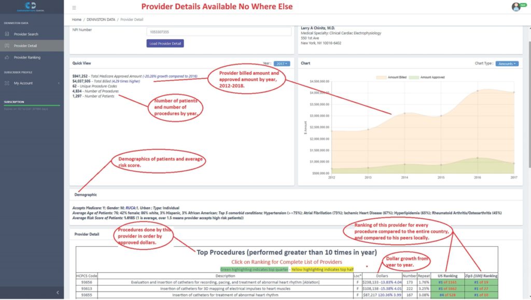This screenshot has width=531, height=300.
Task: Select the Provider Search icon in sidebar
Action: (7, 34)
